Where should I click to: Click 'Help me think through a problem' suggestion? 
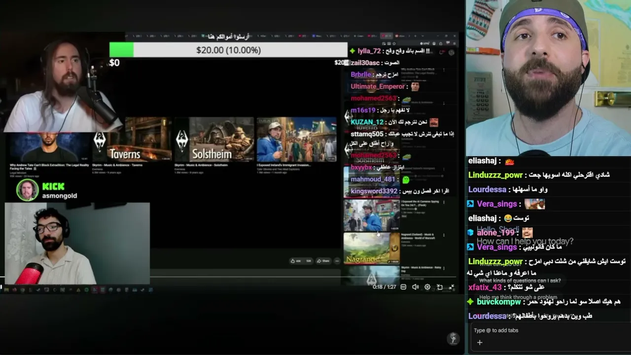click(x=518, y=297)
